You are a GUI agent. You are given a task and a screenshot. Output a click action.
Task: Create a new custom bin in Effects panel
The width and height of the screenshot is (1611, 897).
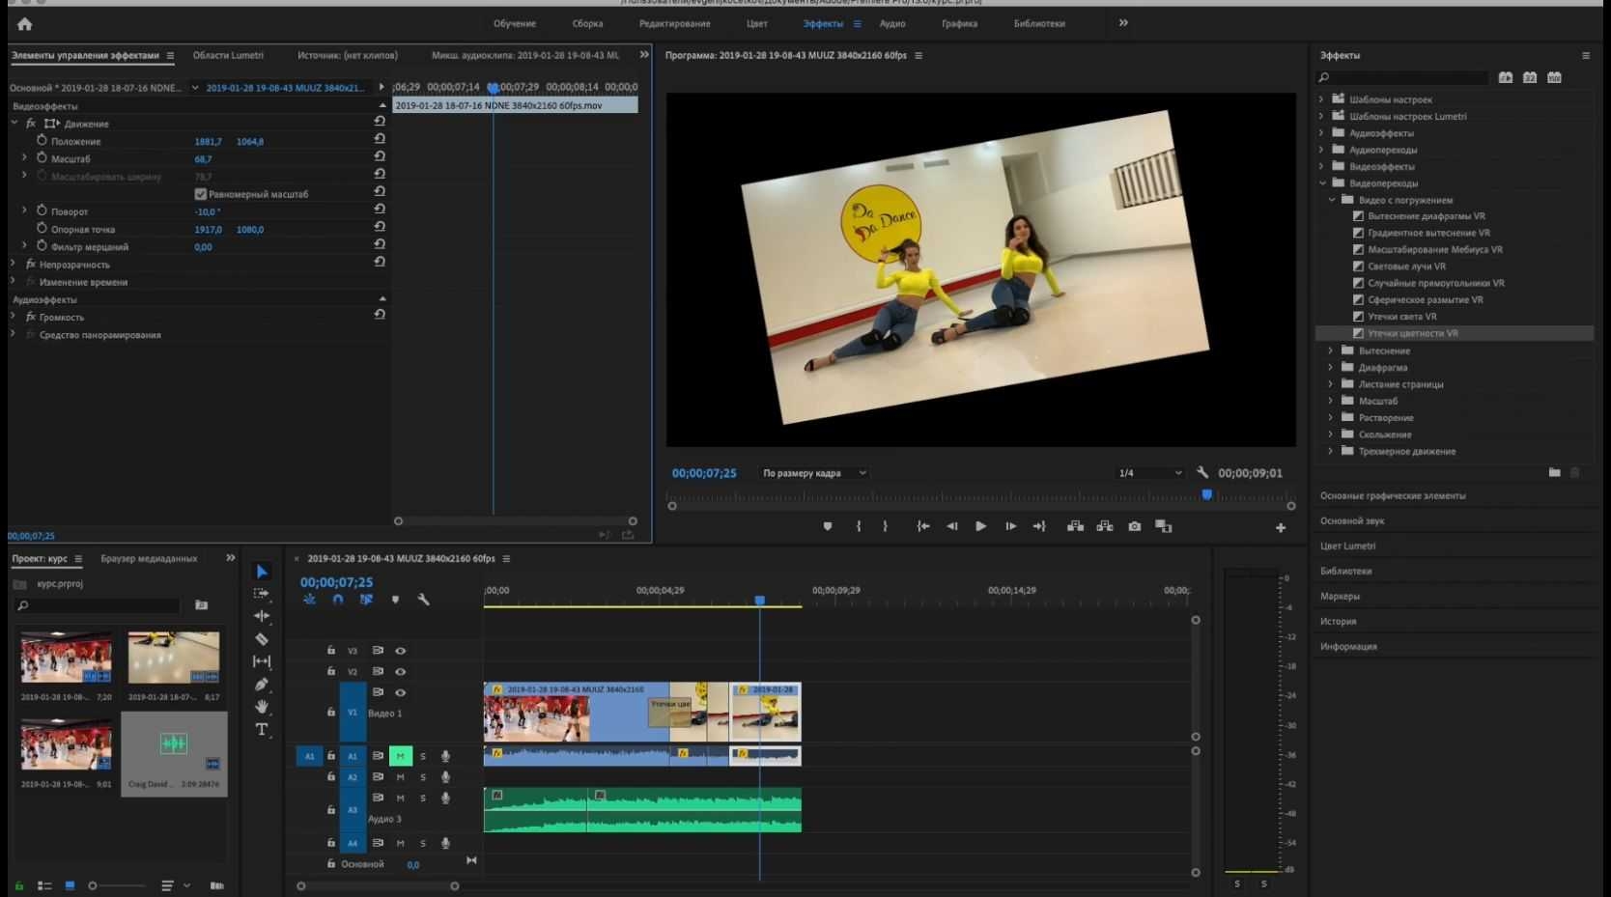pyautogui.click(x=1554, y=472)
